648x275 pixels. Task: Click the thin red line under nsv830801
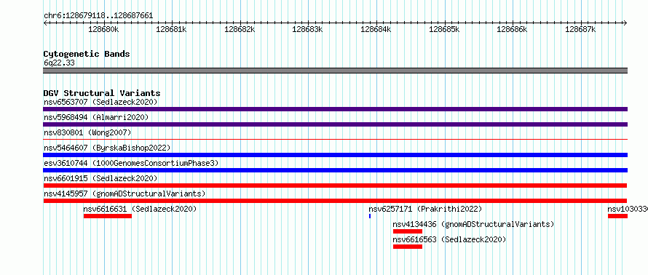tap(335, 139)
